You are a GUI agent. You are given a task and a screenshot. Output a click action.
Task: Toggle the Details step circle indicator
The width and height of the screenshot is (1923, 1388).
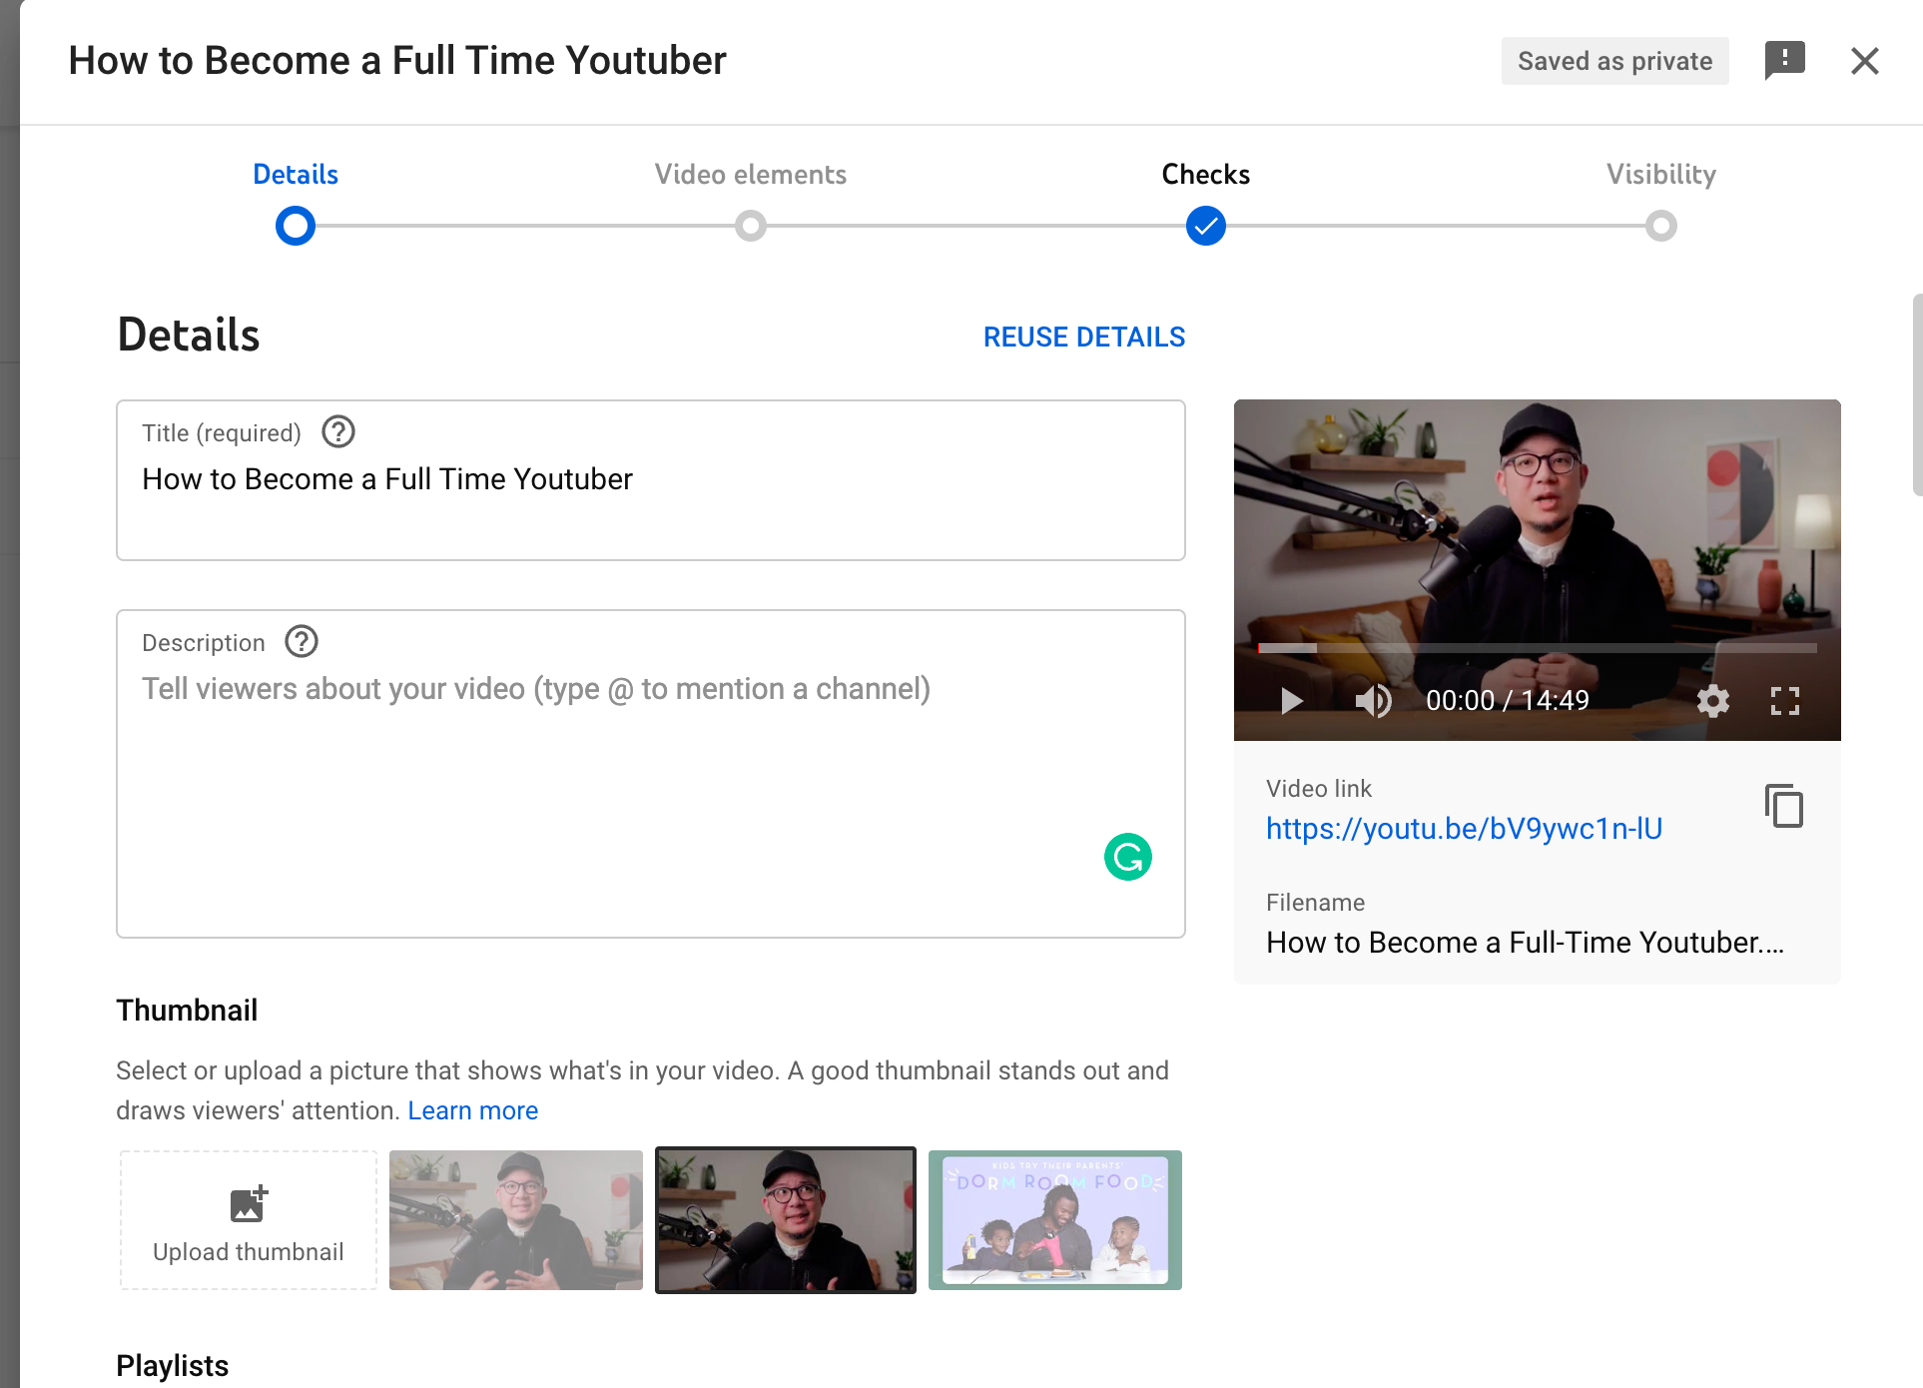click(296, 224)
